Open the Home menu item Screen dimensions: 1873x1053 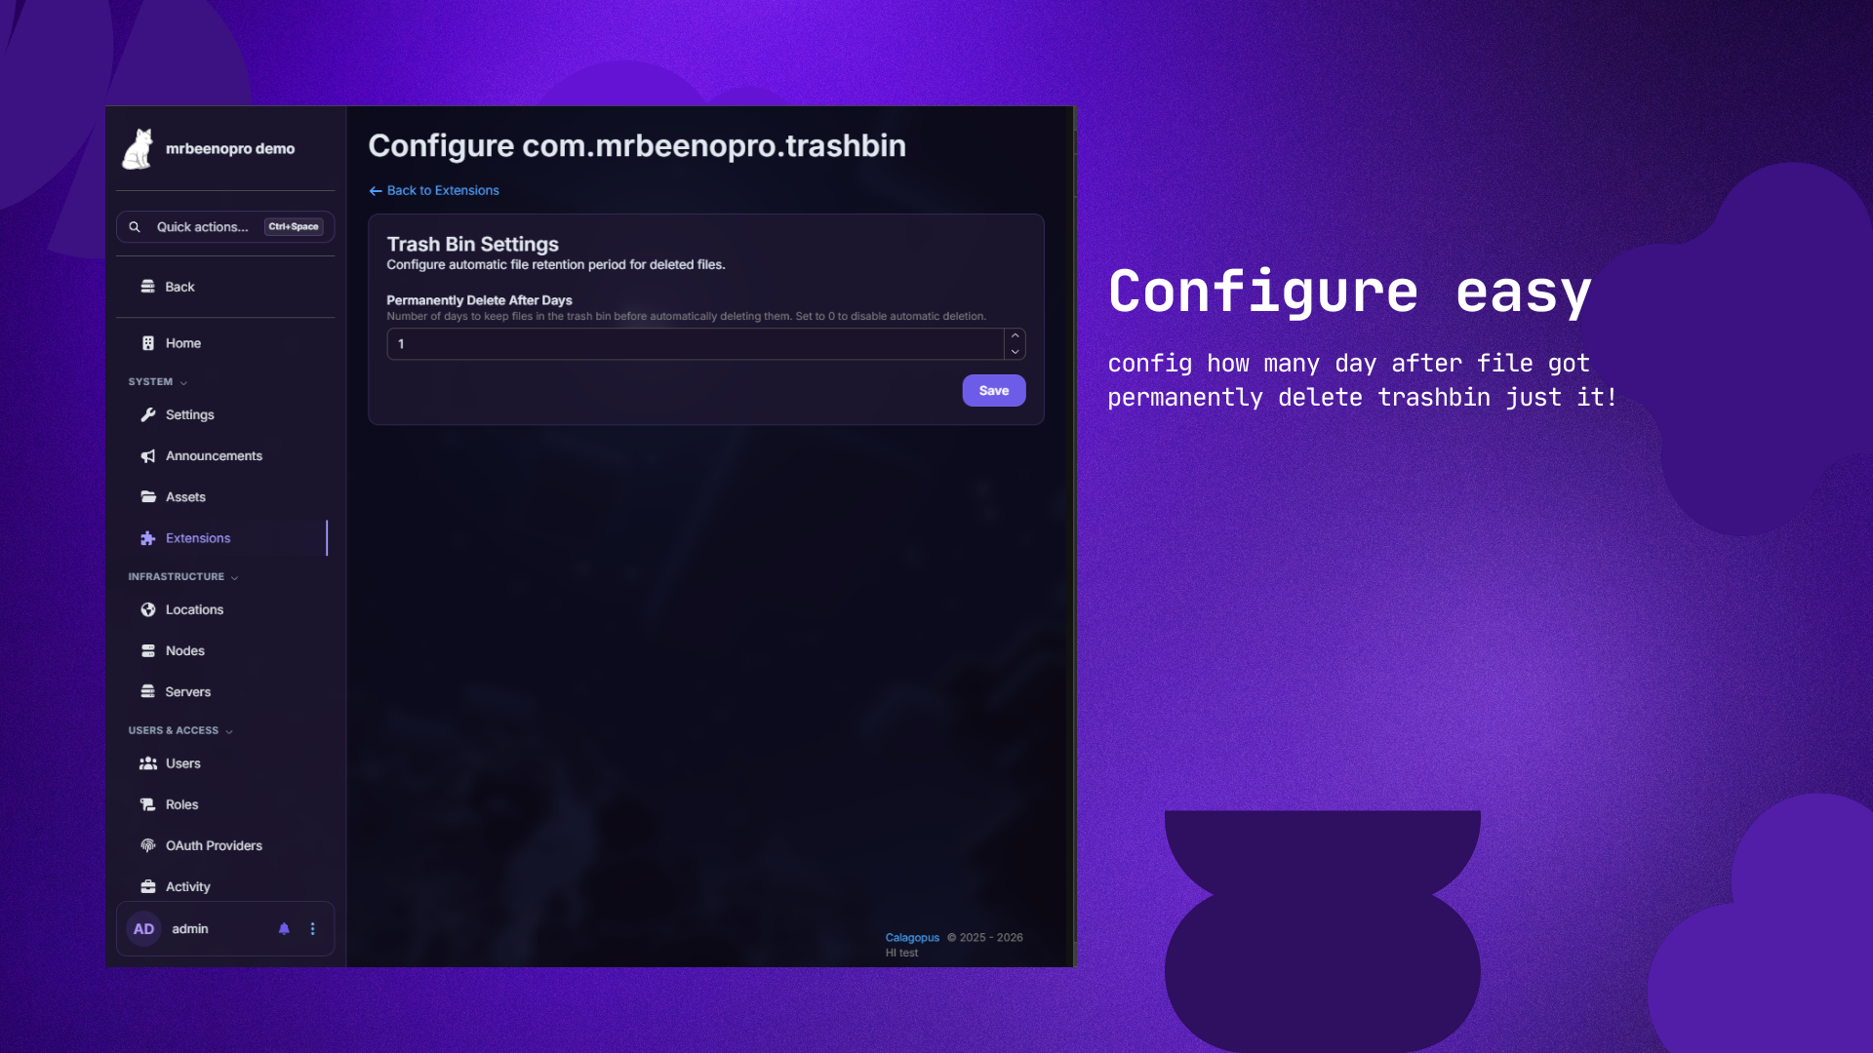(x=225, y=343)
